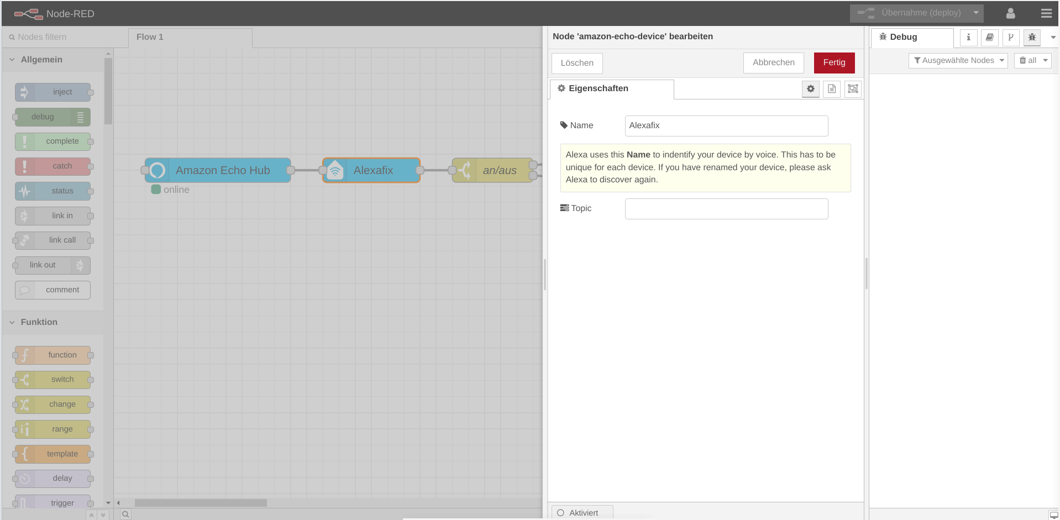Select the Amazon Echo Hub flow node

click(218, 170)
